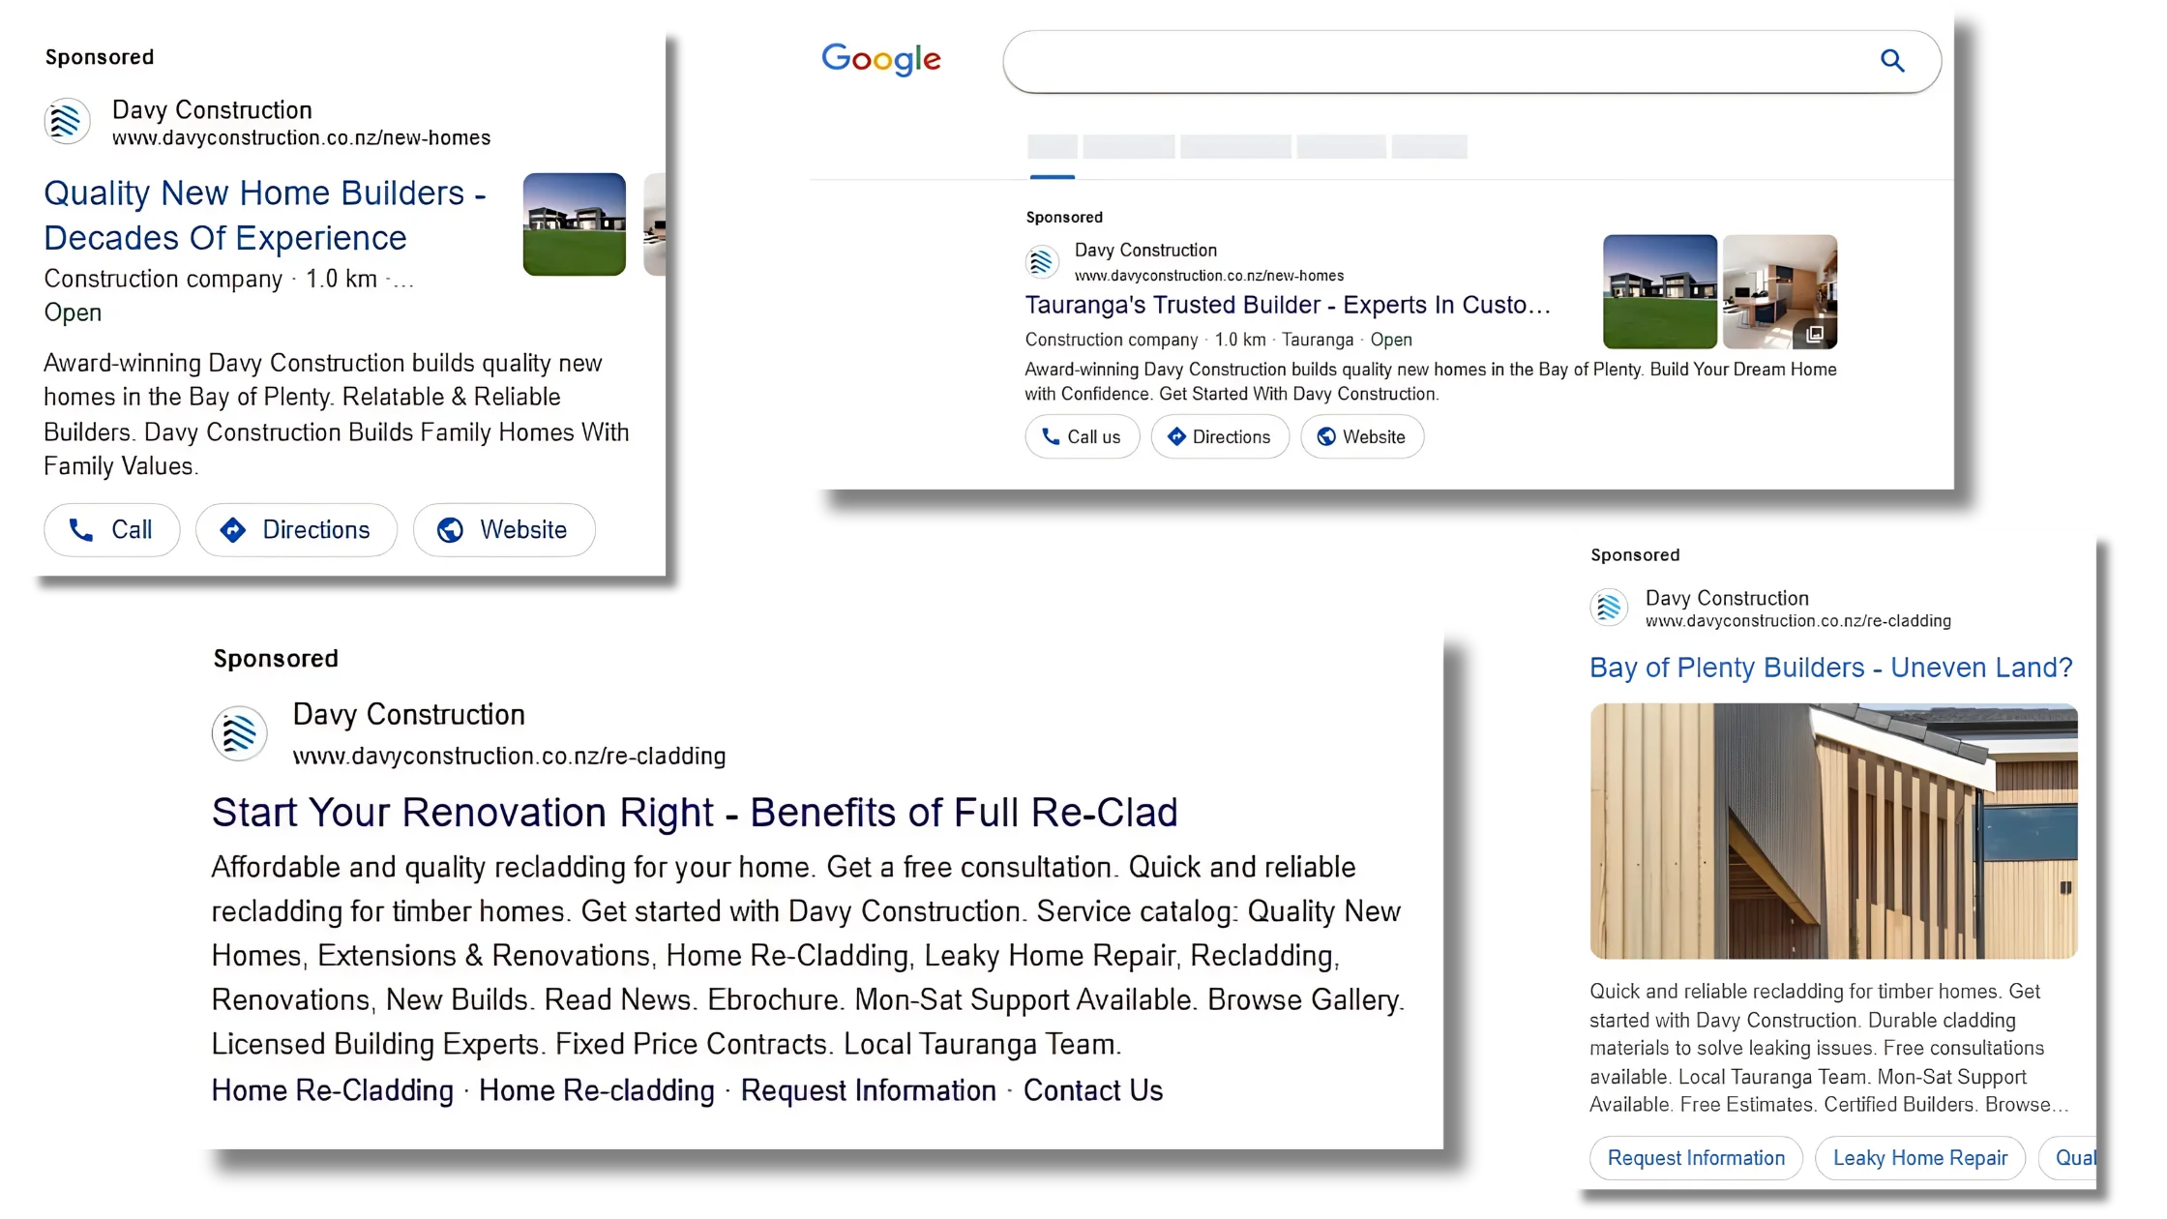
Task: Click the phone icon on the Call button
Action: 81,530
